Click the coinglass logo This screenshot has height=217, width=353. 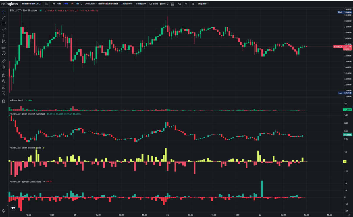coord(10,4)
